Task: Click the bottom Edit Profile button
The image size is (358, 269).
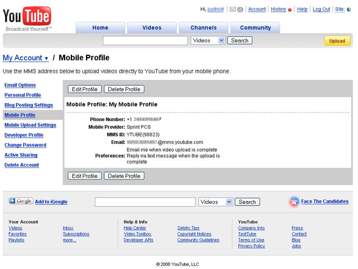Action: coord(85,176)
